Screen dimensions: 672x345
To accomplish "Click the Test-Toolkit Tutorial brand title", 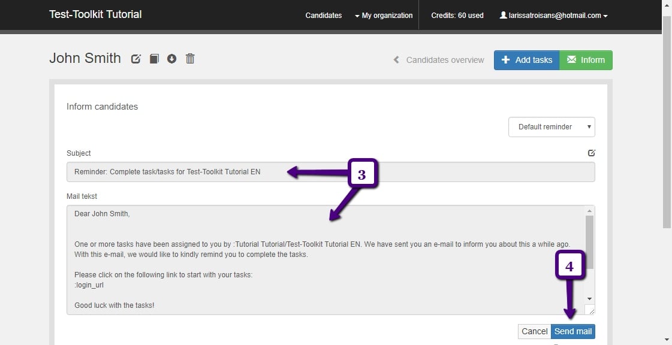I will [95, 14].
